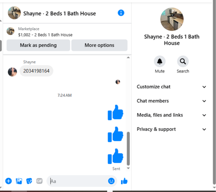
Task: Choose a sticker from the sticker icon
Action: tap(29, 181)
